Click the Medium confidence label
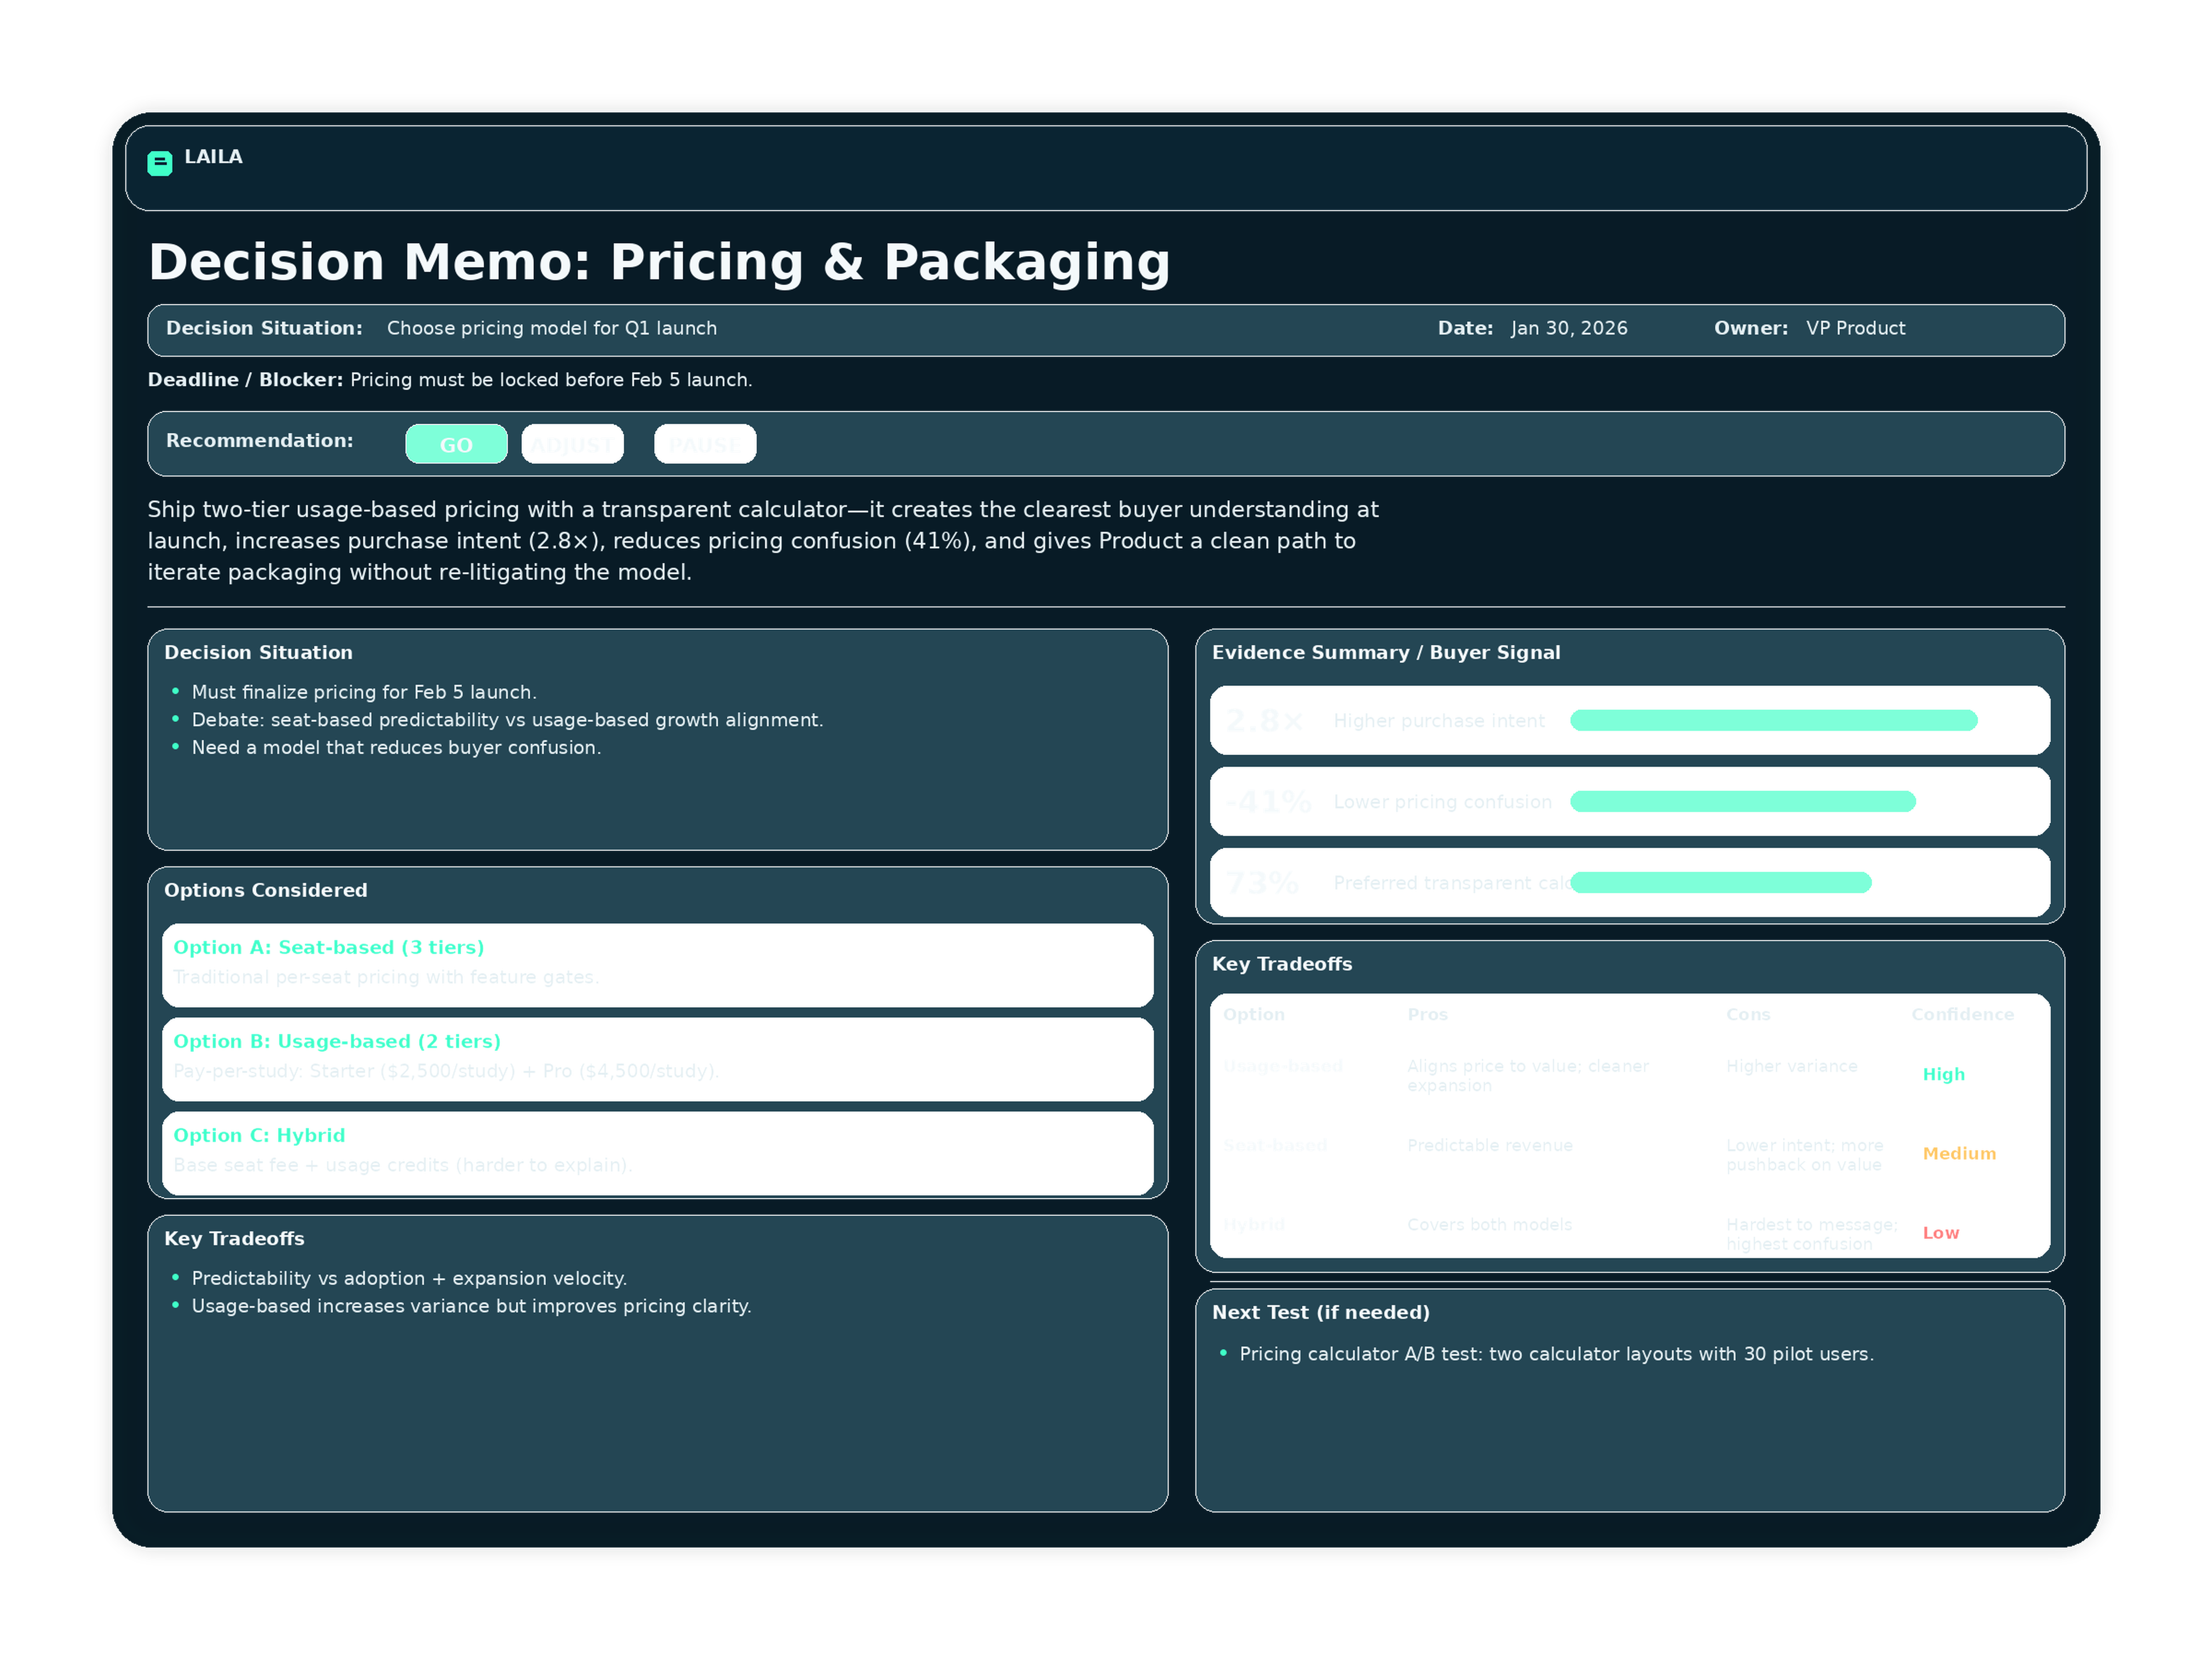The height and width of the screenshot is (1659, 2212). point(1958,1153)
